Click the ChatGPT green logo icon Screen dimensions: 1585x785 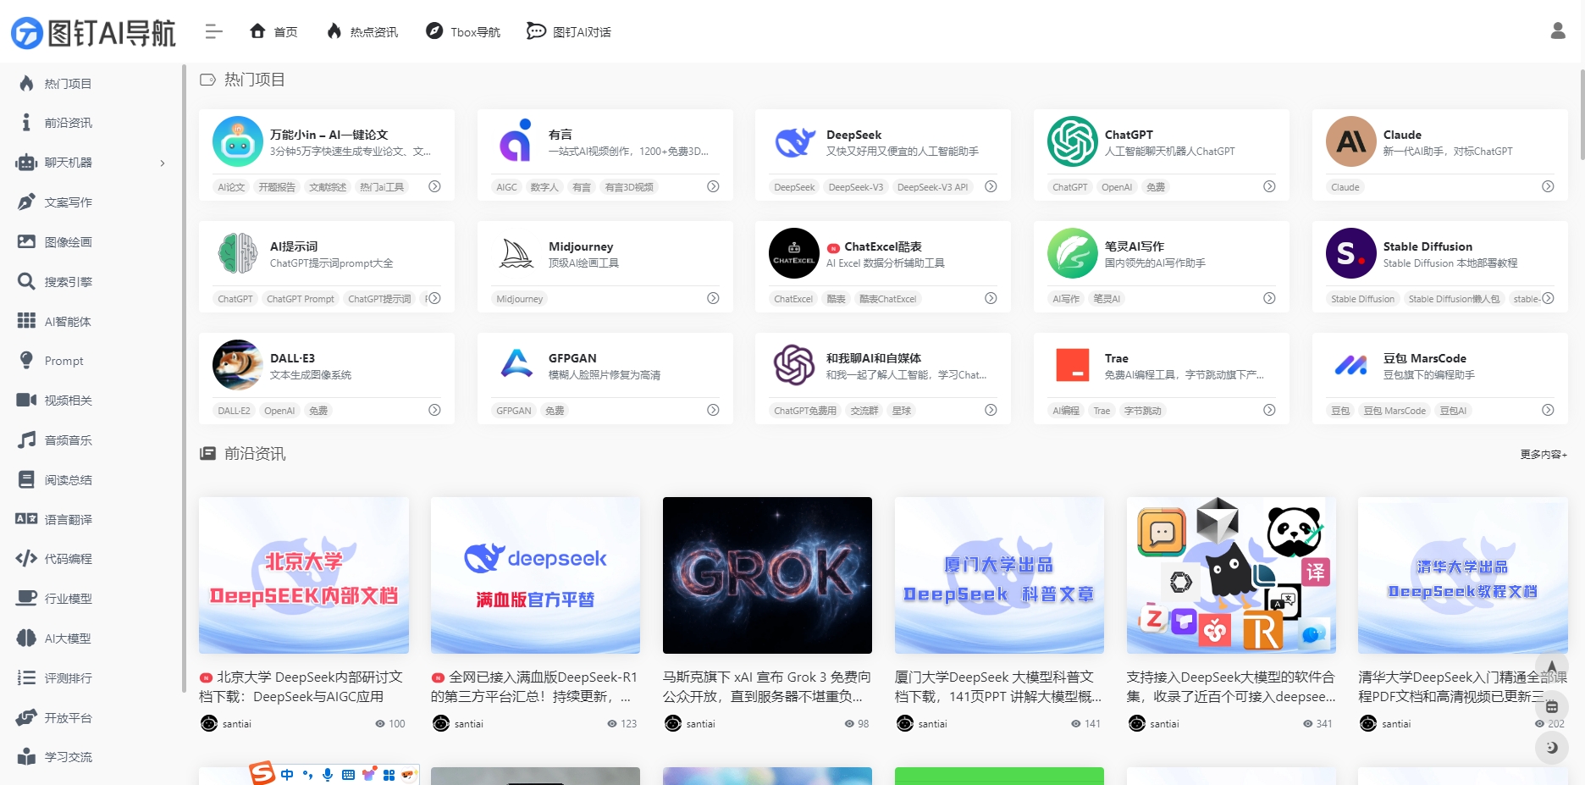point(1072,141)
